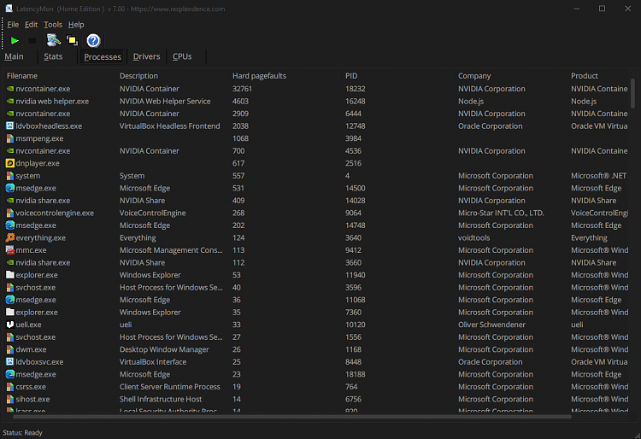
Task: Click the horizontal scrollbar thumb
Action: (x=292, y=417)
